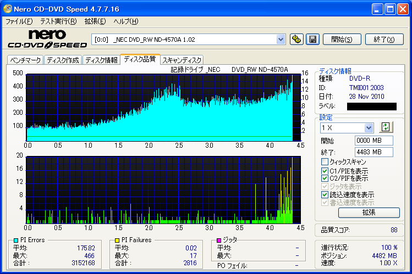Open the テスト実行(R) menu
The image size is (412, 274).
pyautogui.click(x=58, y=21)
